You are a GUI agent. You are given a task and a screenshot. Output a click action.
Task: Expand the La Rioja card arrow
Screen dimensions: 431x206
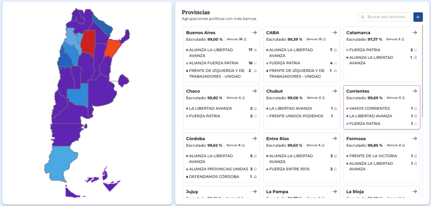coord(415,192)
